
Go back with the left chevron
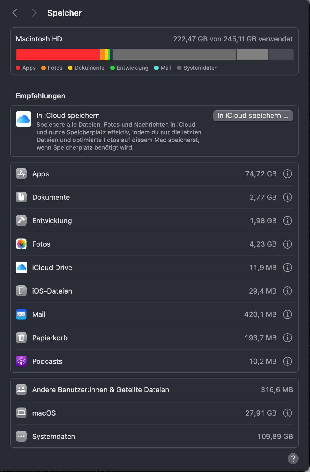click(15, 13)
